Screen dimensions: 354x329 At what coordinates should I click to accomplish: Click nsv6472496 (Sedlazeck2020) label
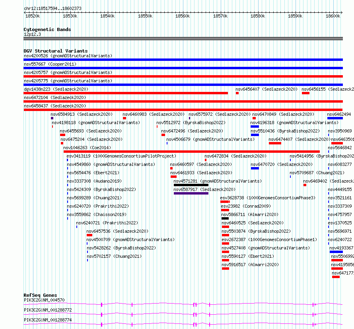coord(192,131)
